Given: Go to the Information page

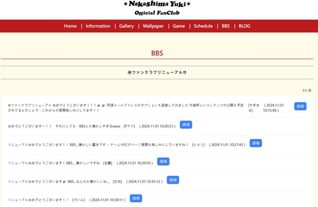Looking at the screenshot, I should click(98, 26).
